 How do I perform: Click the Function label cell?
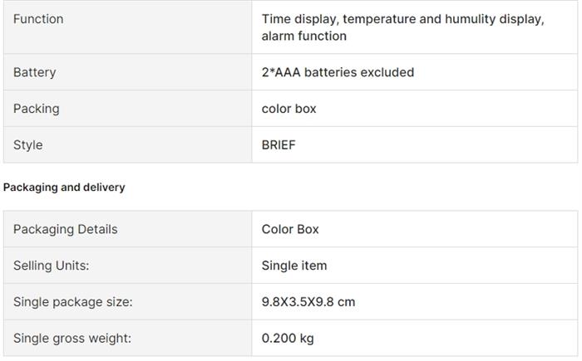[x=38, y=18]
